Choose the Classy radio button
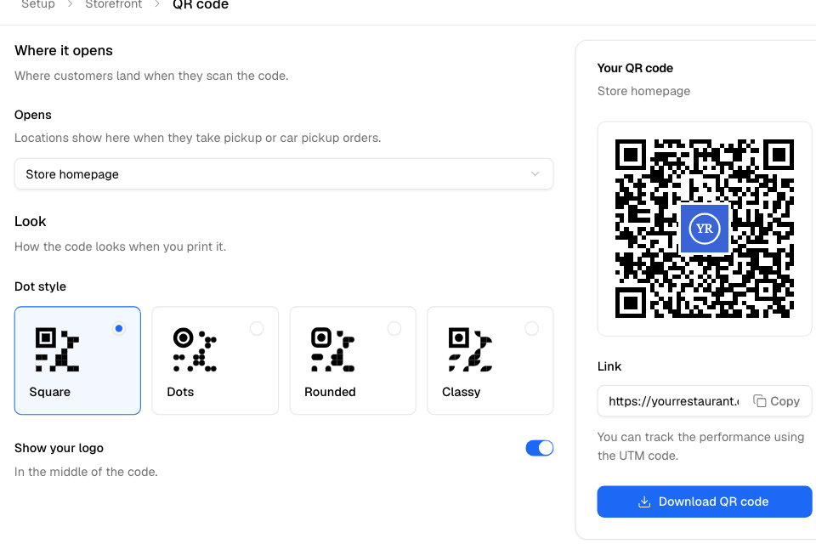816x544 pixels. [531, 328]
